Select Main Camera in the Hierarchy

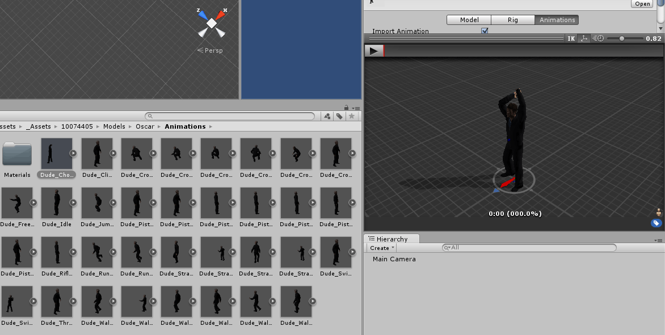(394, 259)
